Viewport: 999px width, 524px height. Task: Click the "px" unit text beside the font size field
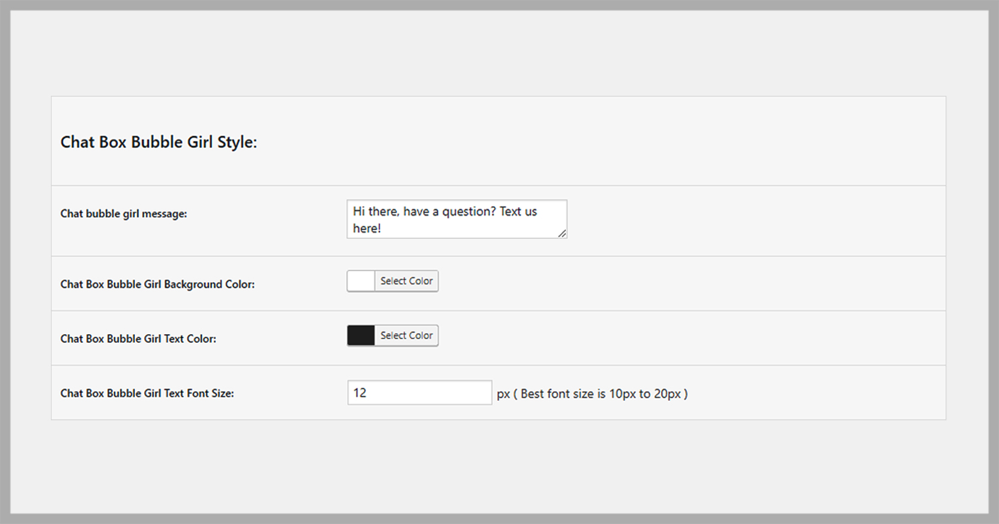pyautogui.click(x=503, y=394)
